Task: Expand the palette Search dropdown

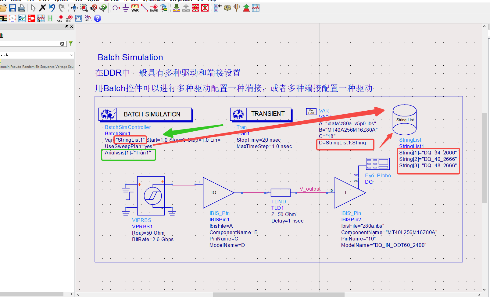Action: (72, 55)
